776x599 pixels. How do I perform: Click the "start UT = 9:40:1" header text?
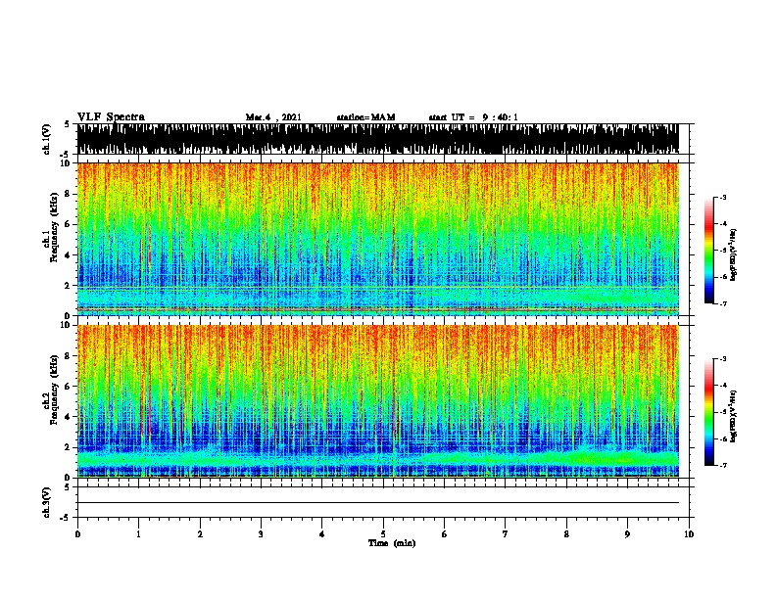pyautogui.click(x=473, y=117)
